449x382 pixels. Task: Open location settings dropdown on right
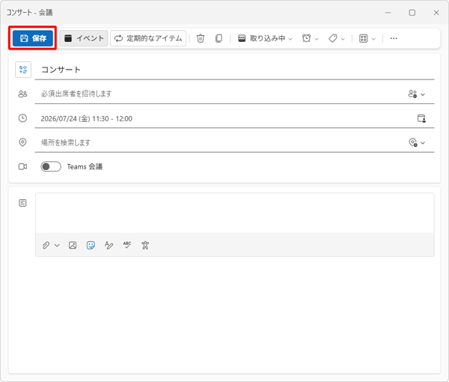click(417, 142)
